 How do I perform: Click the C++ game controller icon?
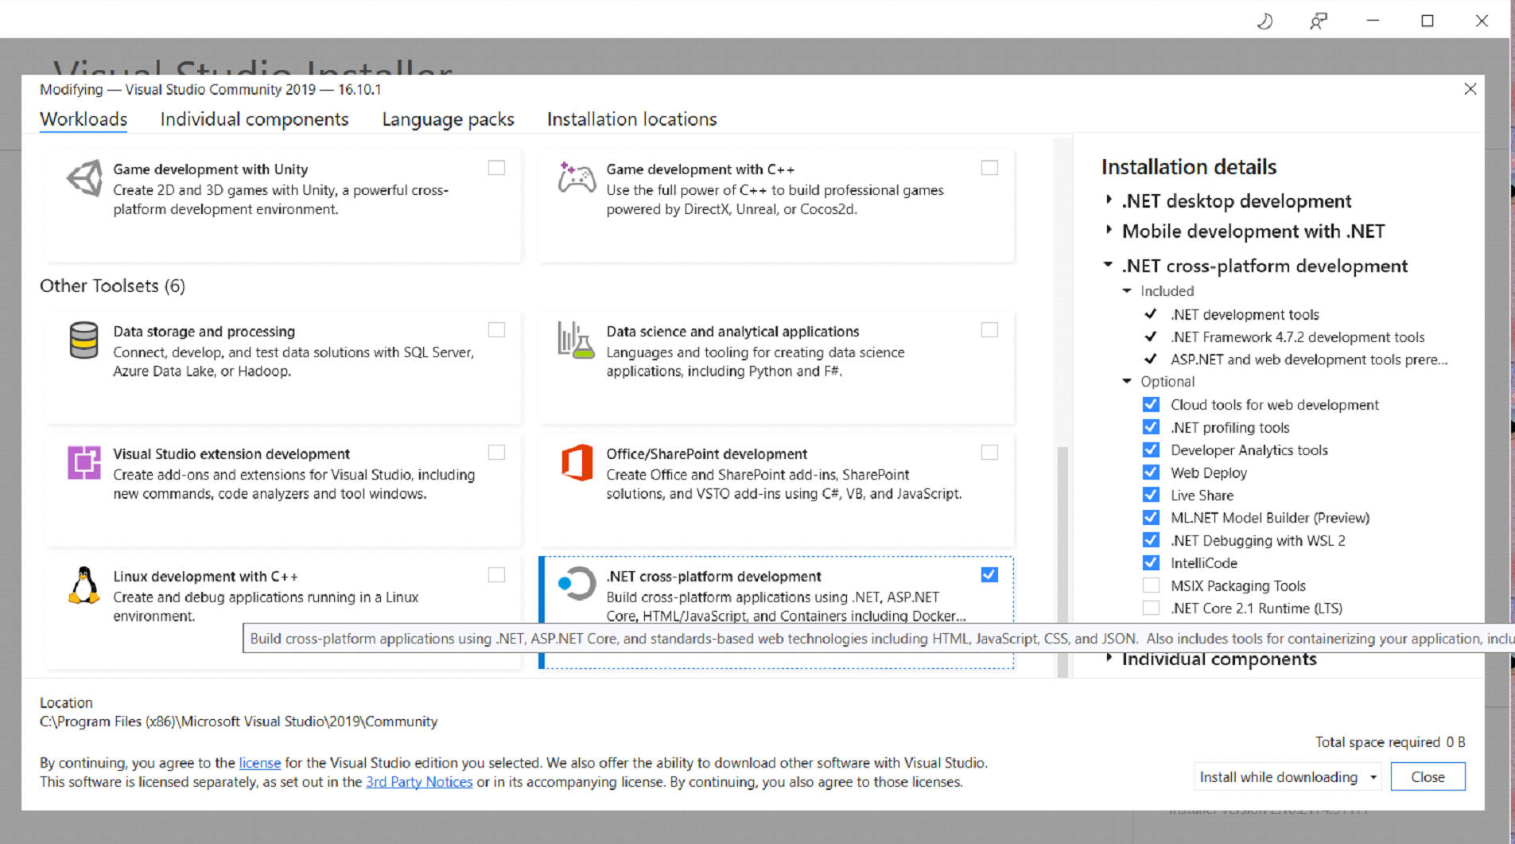(x=577, y=178)
